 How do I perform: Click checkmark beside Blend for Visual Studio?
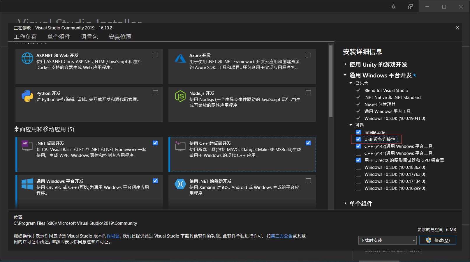tap(358, 90)
